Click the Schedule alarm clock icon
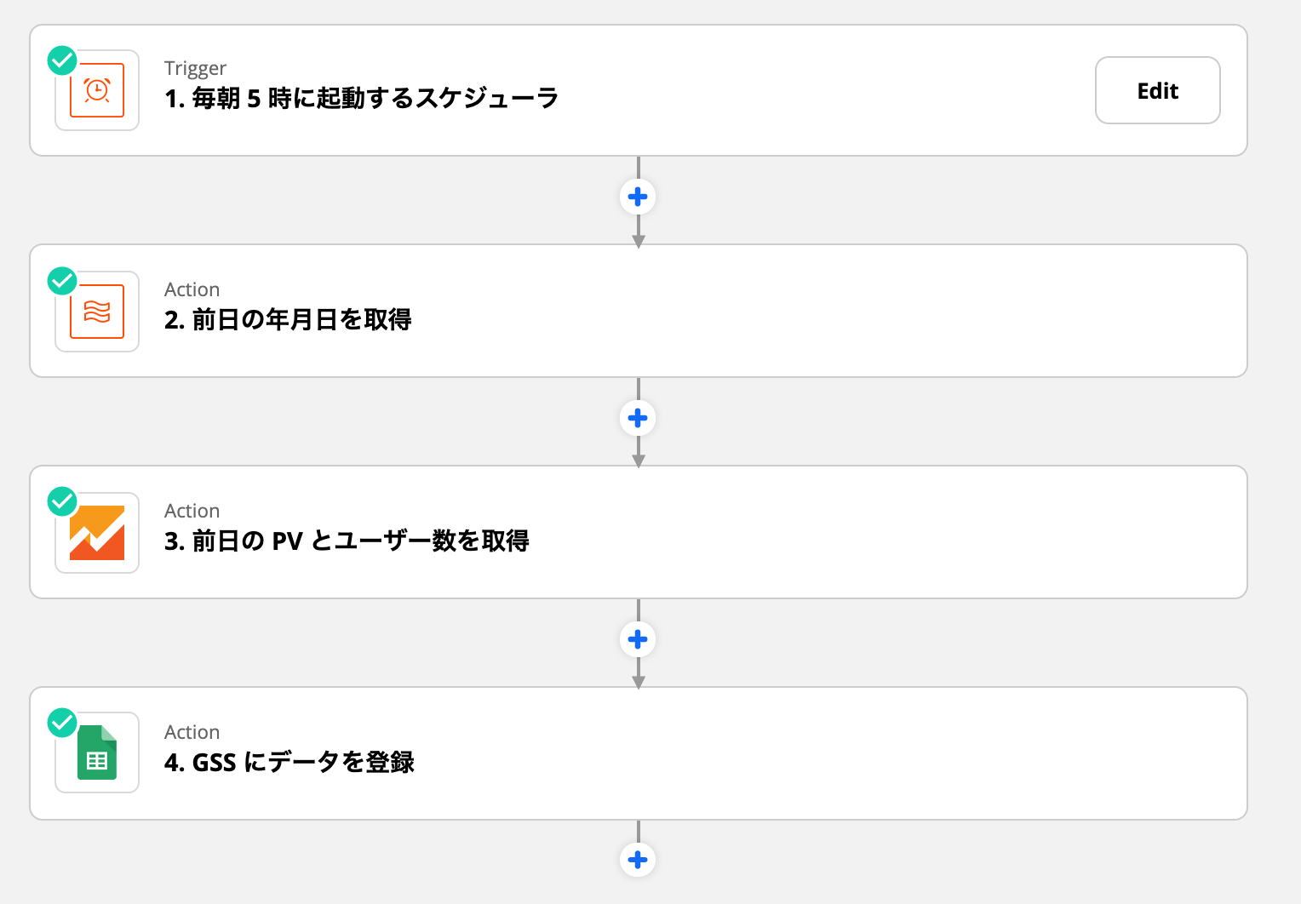 pyautogui.click(x=97, y=90)
